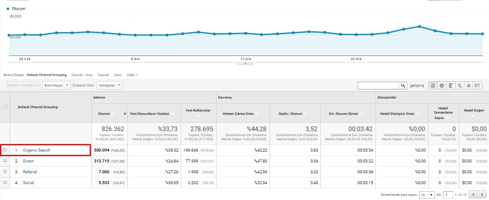Switch to pivot table view icon
This screenshot has height=200, width=489.
(x=477, y=86)
